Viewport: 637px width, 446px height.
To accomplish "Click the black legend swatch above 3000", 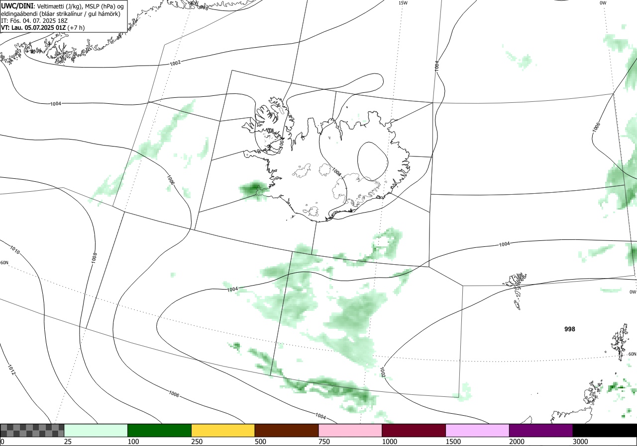I will 605,430.
